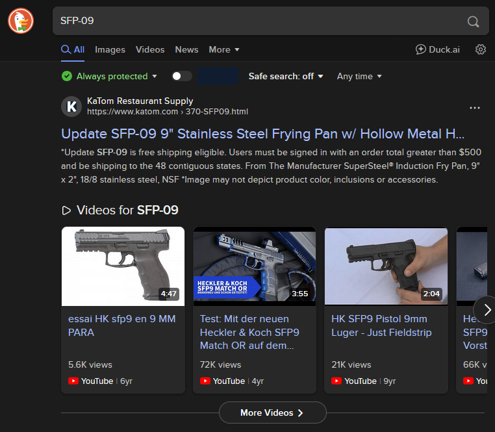Click the 5.6K views text
Screen dimensions: 495x432
[90, 364]
